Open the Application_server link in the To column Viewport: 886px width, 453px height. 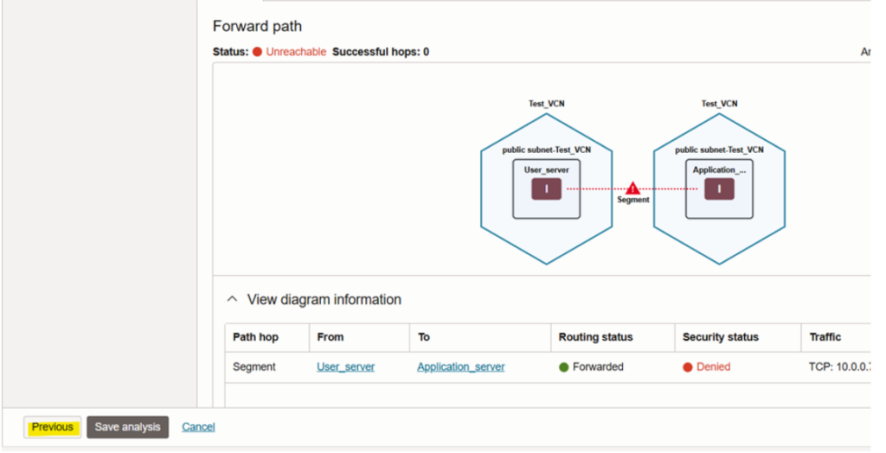pyautogui.click(x=460, y=367)
